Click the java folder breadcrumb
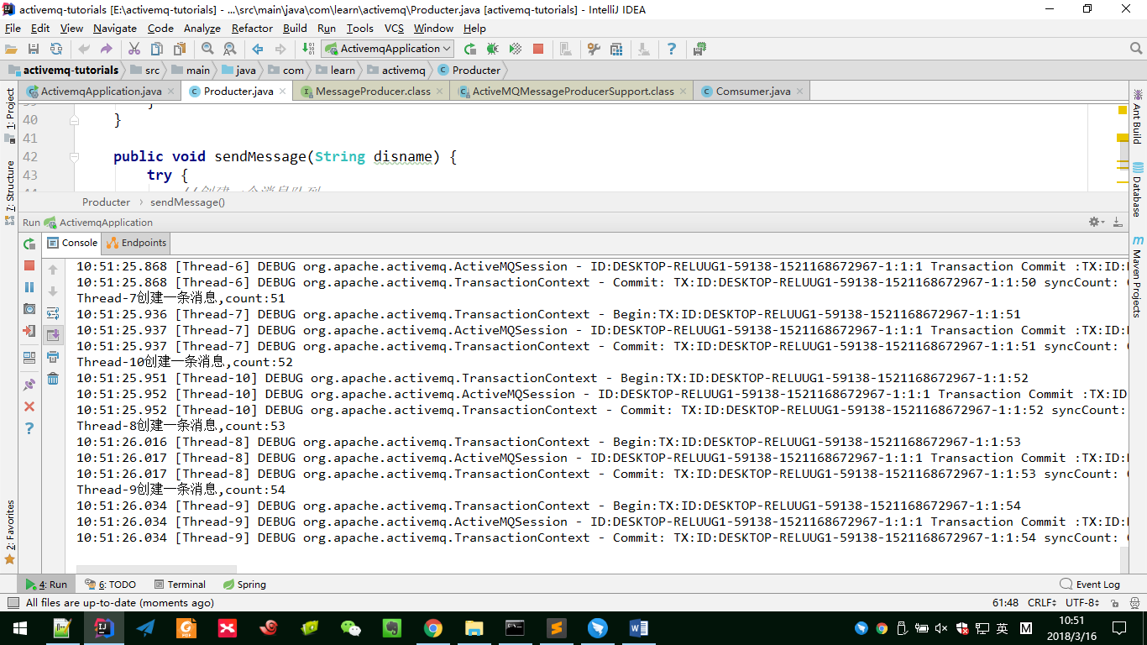 tap(238, 70)
